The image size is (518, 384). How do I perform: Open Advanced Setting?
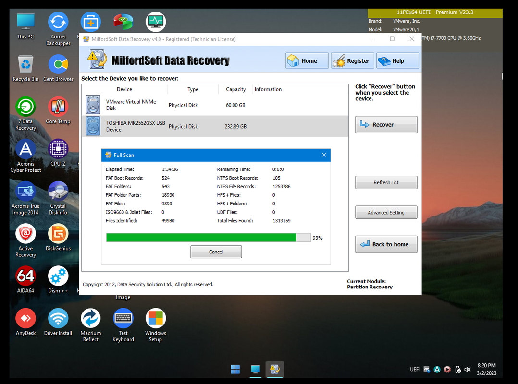pos(386,213)
